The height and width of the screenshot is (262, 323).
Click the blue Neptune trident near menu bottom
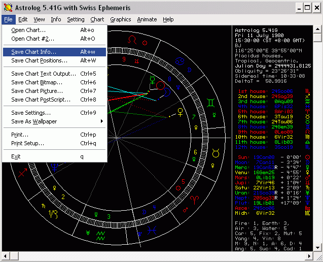pyautogui.click(x=55, y=167)
